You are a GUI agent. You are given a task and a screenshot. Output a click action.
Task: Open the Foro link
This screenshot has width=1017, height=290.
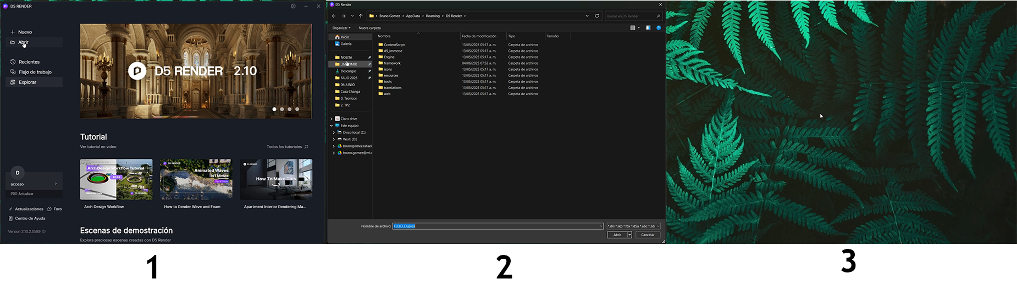tap(54, 209)
